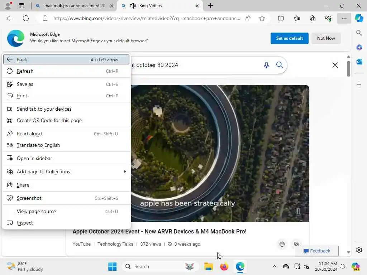Expand Add page to Collections submenu
This screenshot has height=275, width=367.
coord(66,172)
